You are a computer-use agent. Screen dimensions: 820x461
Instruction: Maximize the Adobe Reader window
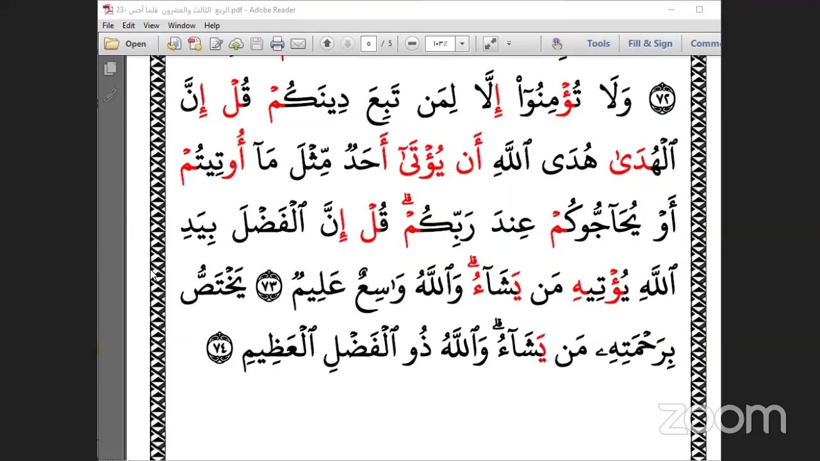700,10
